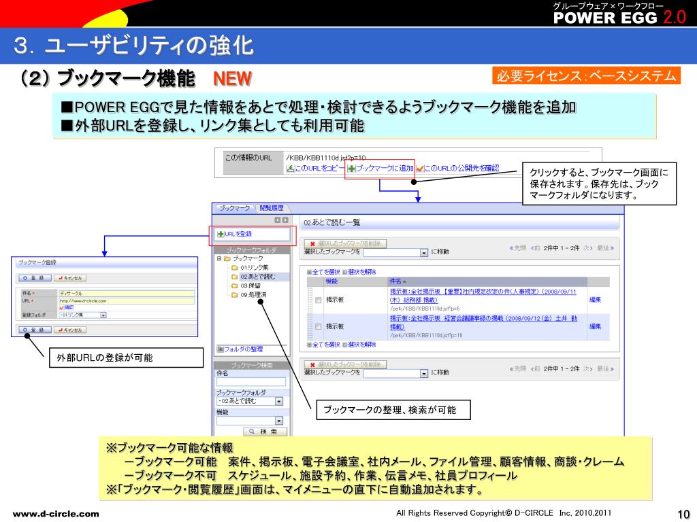697x522 pixels.
Task: Click 次> in the upper pager
Action: point(587,248)
